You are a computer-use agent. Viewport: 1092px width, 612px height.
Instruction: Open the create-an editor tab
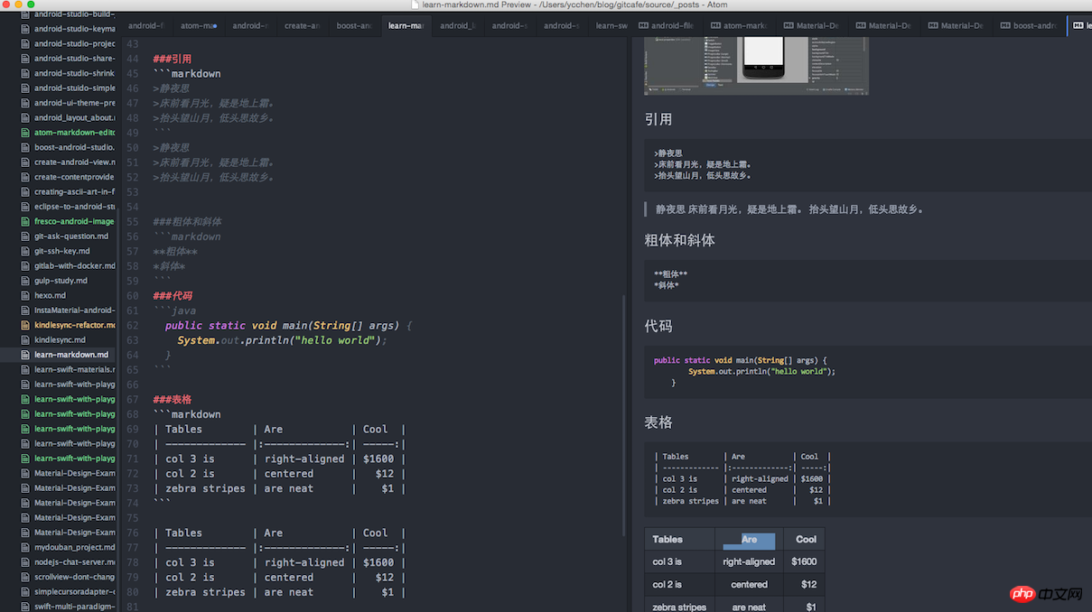click(x=302, y=26)
